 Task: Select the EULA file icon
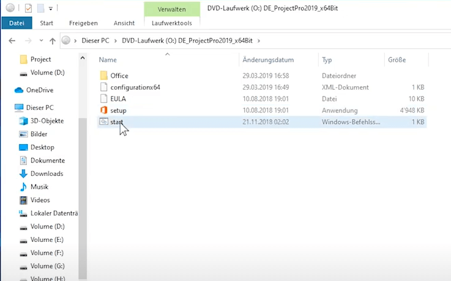(103, 99)
